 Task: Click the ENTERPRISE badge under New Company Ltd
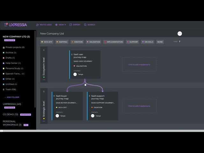(10, 40)
